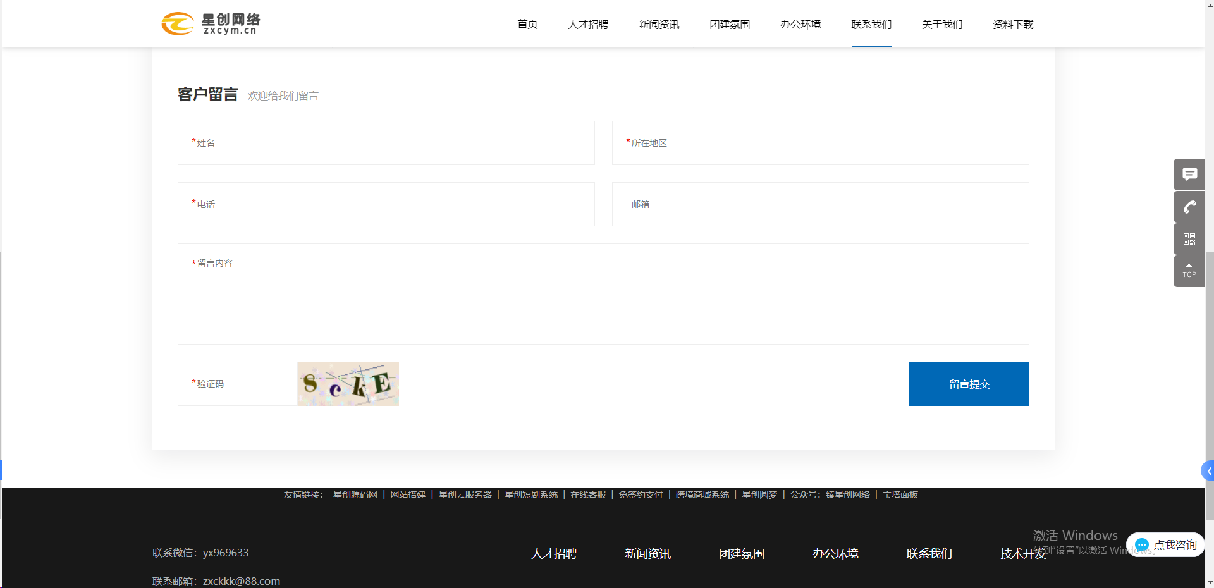The height and width of the screenshot is (588, 1214).
Task: Select 关于我们 in the navigation bar
Action: [942, 25]
